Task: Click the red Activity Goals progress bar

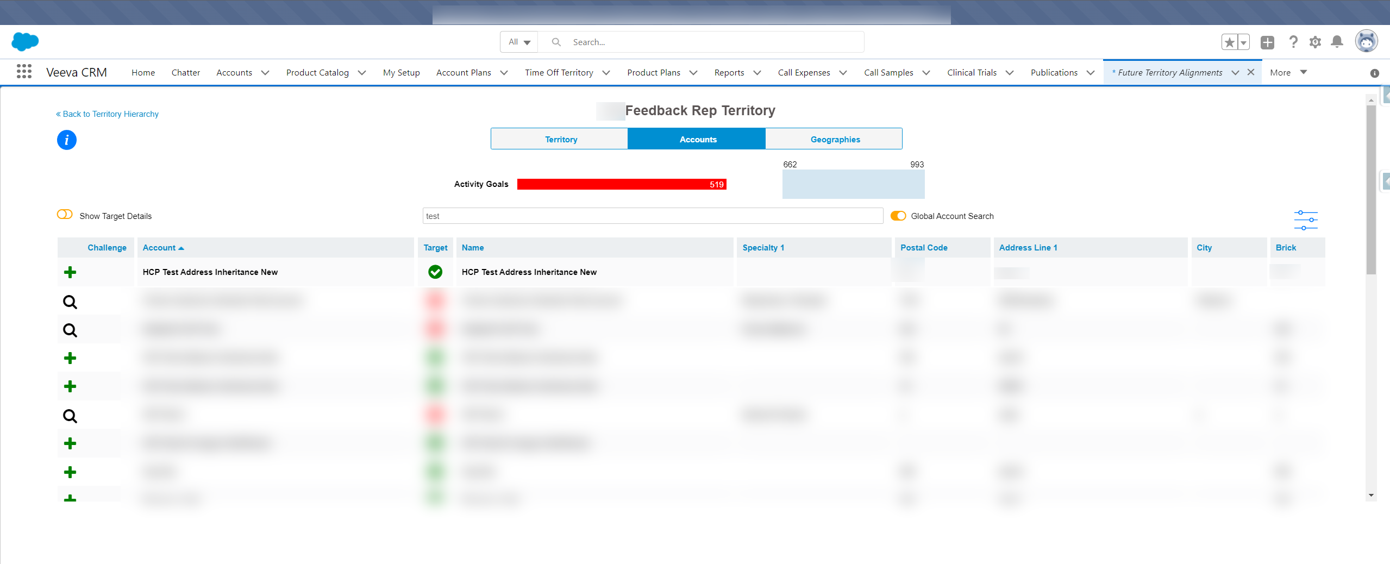Action: pos(621,184)
